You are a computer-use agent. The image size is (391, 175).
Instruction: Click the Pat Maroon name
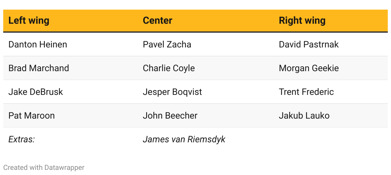31,115
